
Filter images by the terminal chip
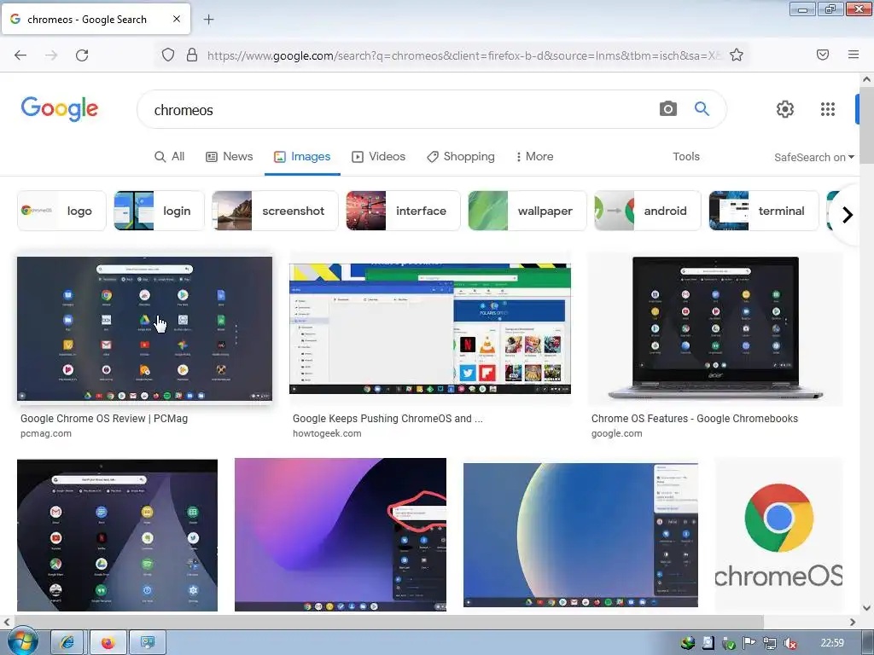click(x=764, y=211)
